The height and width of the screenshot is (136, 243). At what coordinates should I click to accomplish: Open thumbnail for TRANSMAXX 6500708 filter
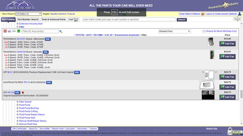[x=212, y=55]
